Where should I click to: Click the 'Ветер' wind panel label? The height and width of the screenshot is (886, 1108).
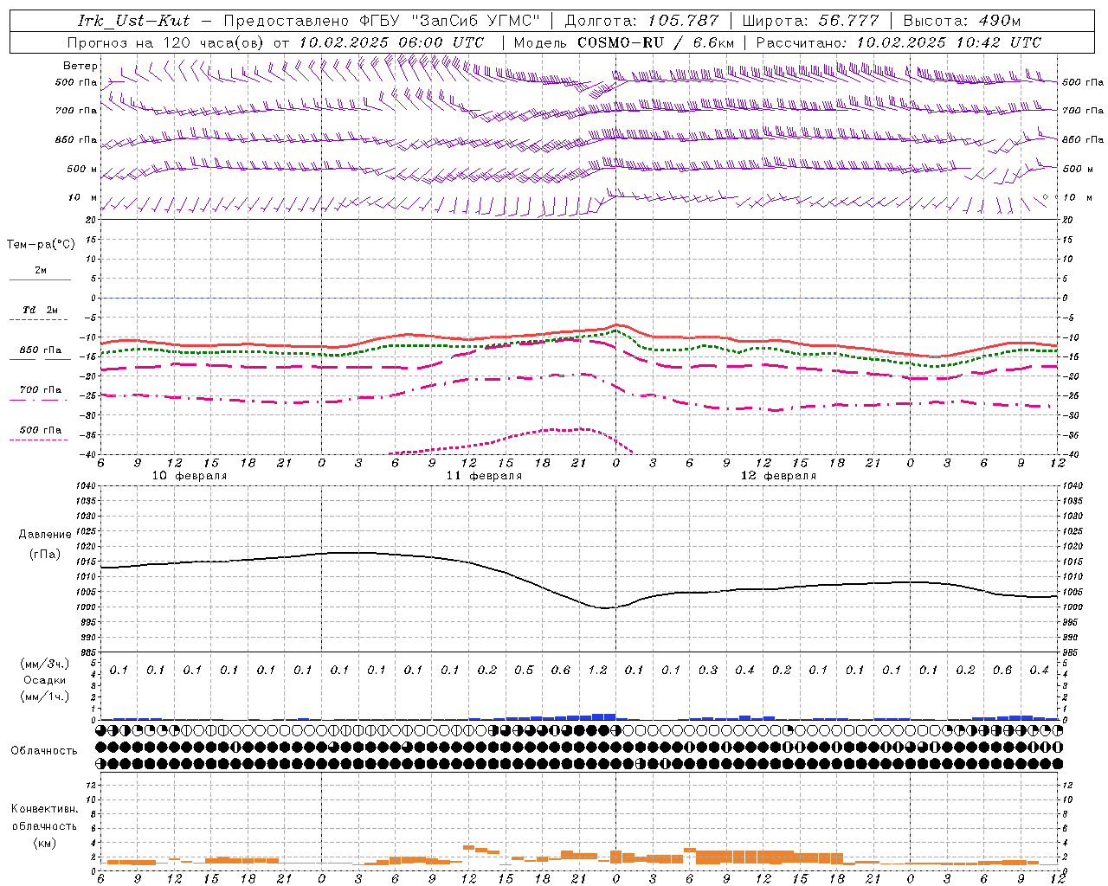pyautogui.click(x=80, y=66)
